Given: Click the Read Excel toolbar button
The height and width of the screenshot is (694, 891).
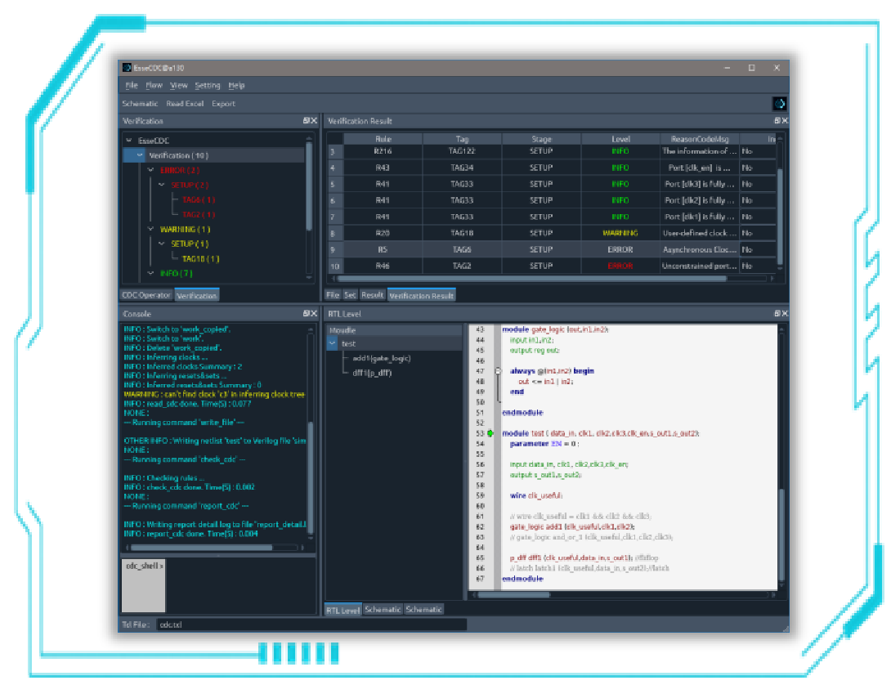Looking at the screenshot, I should click(x=185, y=104).
